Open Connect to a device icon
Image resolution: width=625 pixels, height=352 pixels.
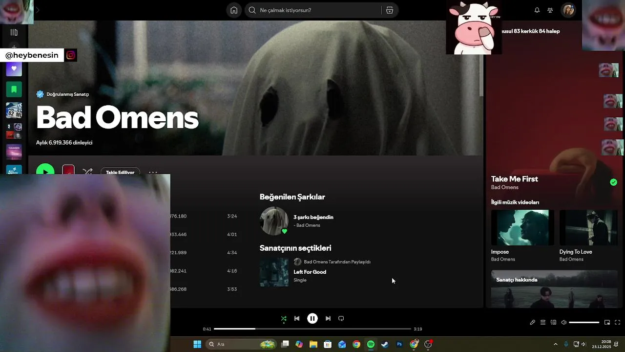coord(553,322)
